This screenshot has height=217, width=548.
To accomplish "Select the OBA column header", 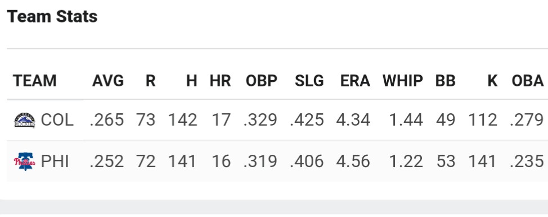I will pos(528,81).
